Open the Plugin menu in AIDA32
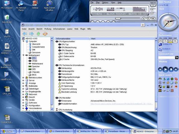Screen dimensions: 179x134 [x=83, y=29]
